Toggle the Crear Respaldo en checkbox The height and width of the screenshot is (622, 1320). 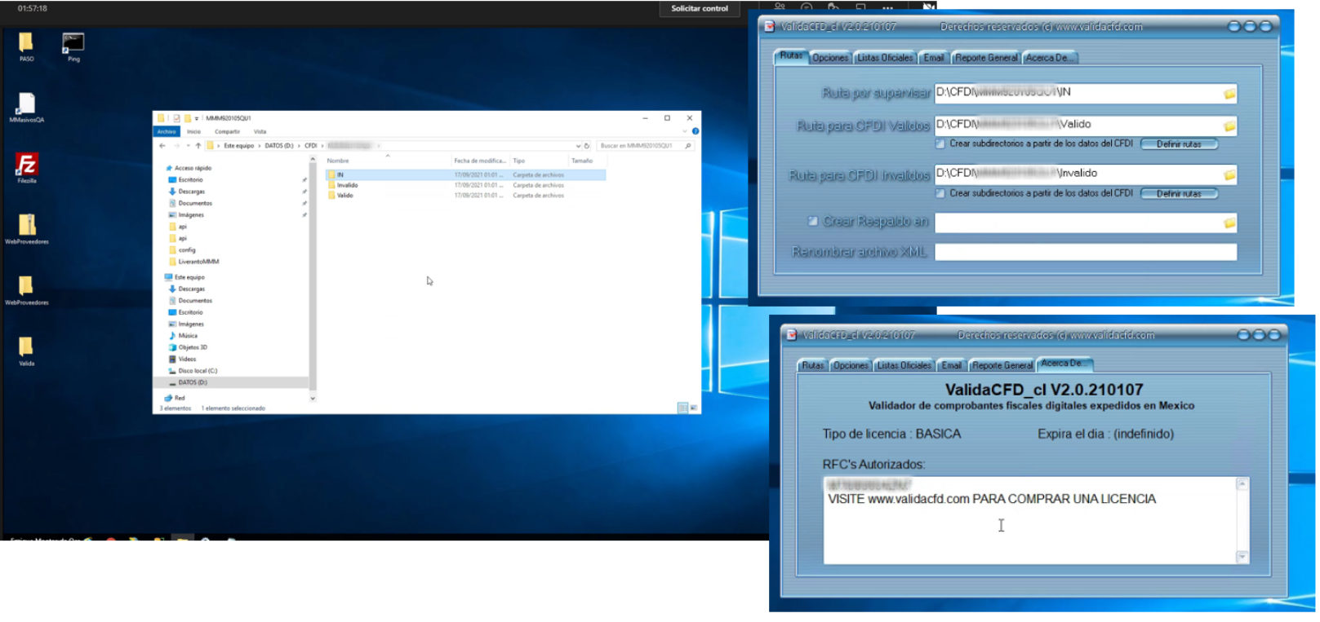(x=812, y=221)
